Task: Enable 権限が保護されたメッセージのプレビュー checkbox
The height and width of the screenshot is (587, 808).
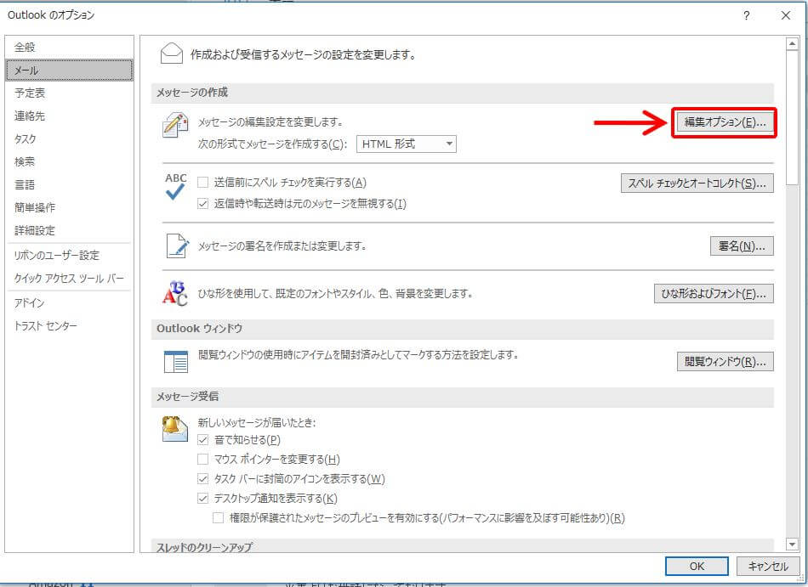Action: 219,518
